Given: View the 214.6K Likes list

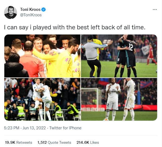Looking at the screenshot, I should click(88, 142).
